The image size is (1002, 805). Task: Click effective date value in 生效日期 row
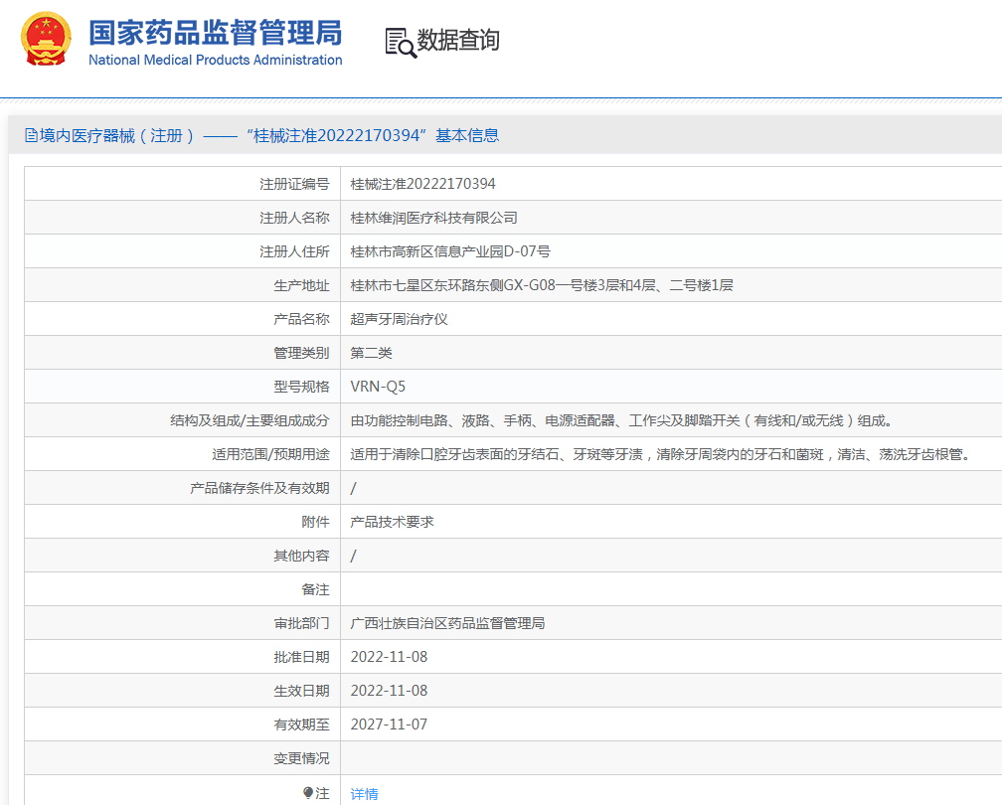[390, 691]
